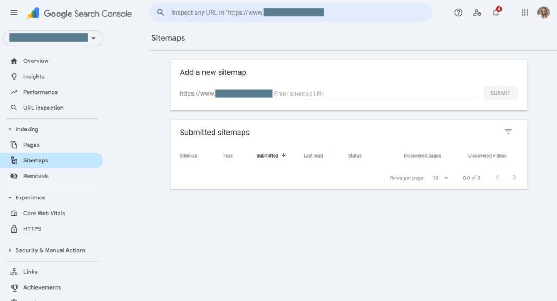Image resolution: width=557 pixels, height=301 pixels.
Task: Click the URL inspection magnifier icon
Action: tap(14, 108)
